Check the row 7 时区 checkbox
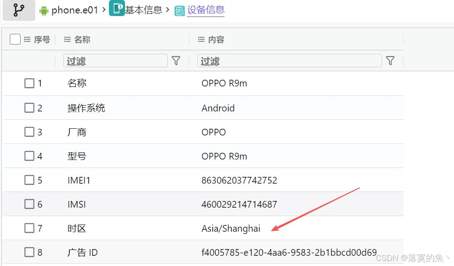The height and width of the screenshot is (266, 454). tap(29, 228)
